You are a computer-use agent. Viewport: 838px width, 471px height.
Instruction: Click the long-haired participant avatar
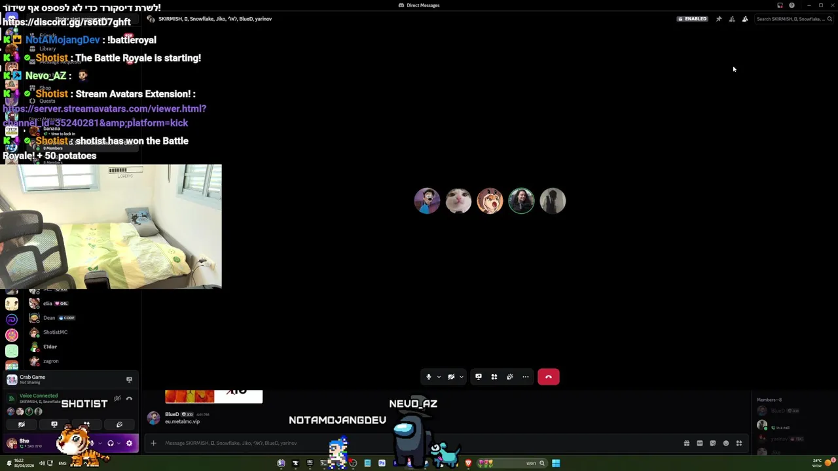[521, 201]
